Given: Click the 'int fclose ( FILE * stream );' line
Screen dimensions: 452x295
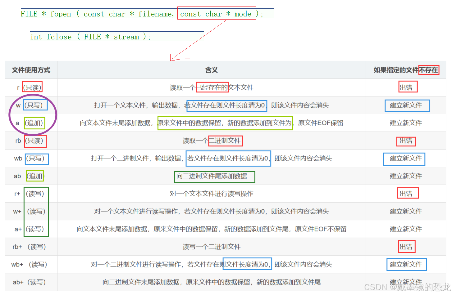Looking at the screenshot, I should [90, 37].
